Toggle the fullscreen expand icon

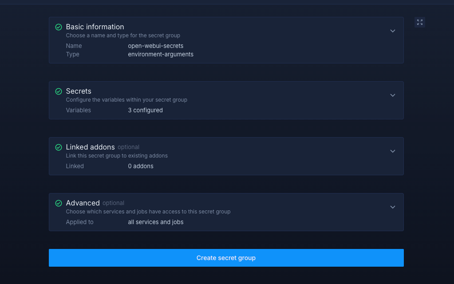[x=419, y=22]
